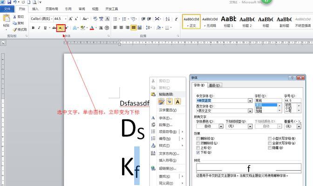The image size is (313, 186).
Task: Choose 字体(F)... from context menu
Action: pos(165,118)
